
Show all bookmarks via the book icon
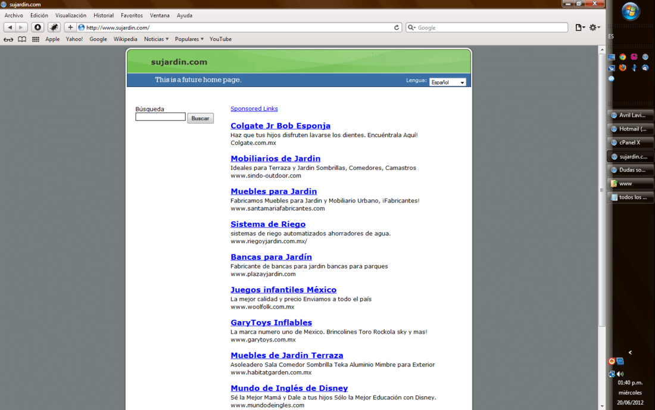point(22,39)
